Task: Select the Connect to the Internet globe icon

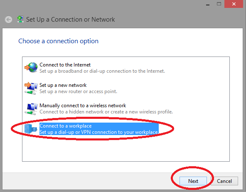Action: (x=31, y=67)
